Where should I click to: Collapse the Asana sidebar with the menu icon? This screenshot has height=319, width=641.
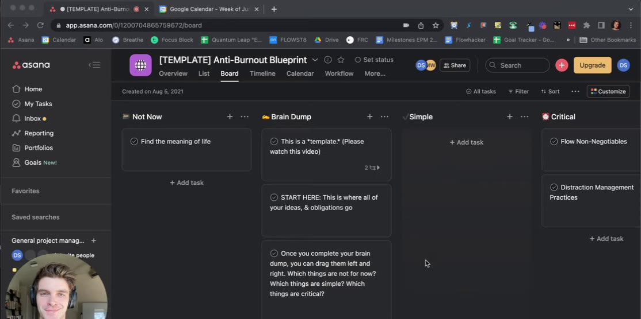(x=94, y=65)
